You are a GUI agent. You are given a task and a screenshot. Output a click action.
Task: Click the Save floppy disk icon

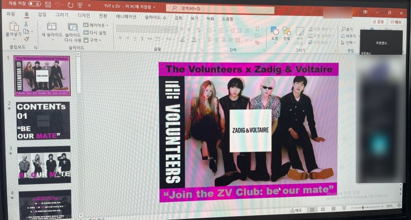tap(48, 4)
